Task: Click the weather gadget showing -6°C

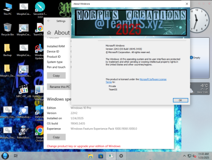Action: tap(200, 89)
